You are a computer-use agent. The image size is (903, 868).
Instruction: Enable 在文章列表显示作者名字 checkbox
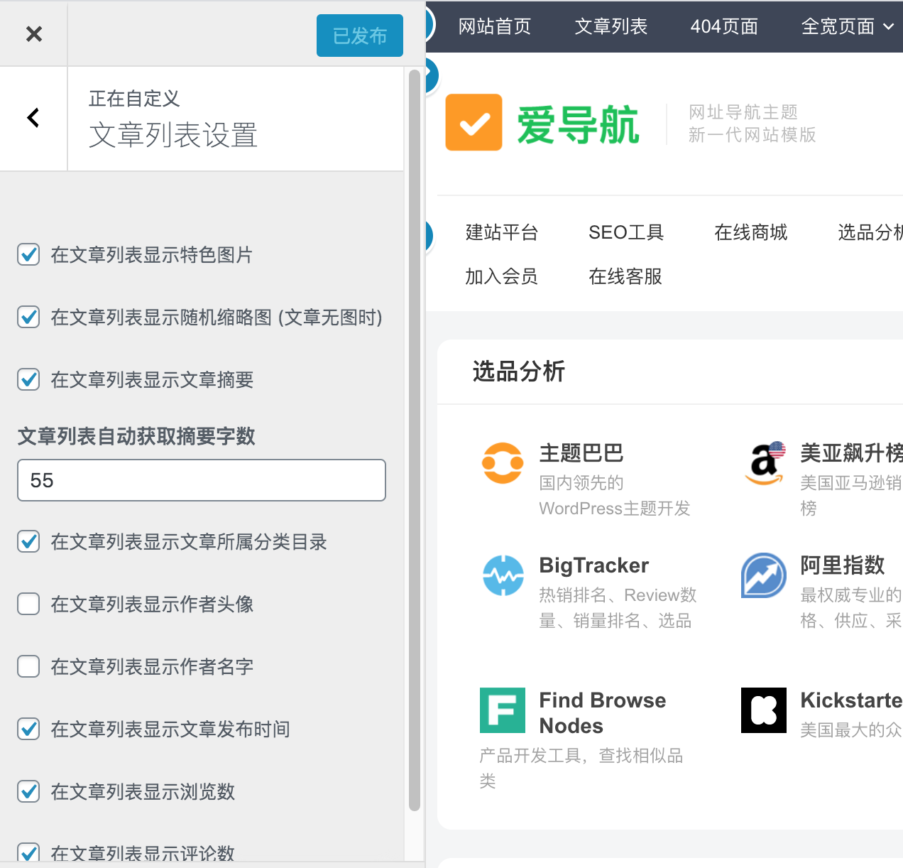coord(28,666)
